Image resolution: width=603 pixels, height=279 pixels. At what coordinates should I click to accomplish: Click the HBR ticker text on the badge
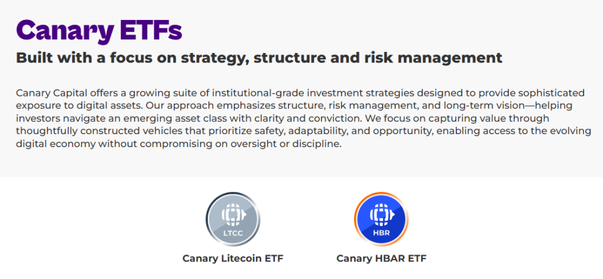click(381, 233)
